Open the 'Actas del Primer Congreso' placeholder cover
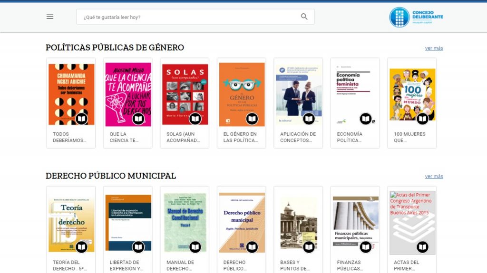Screen dimensions: 487x273 click(x=412, y=222)
